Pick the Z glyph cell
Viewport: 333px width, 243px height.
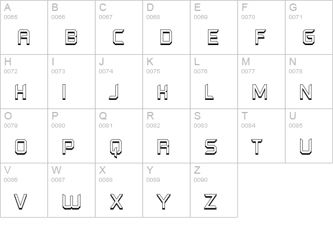[214, 190]
